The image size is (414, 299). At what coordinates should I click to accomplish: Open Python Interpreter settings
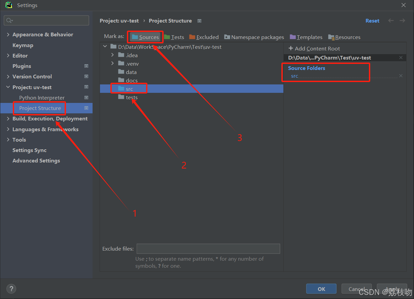click(x=42, y=98)
